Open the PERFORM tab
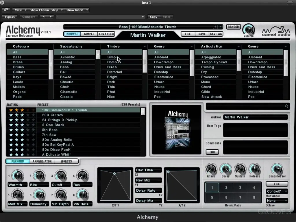This screenshot has height=222, width=296. [18, 161]
